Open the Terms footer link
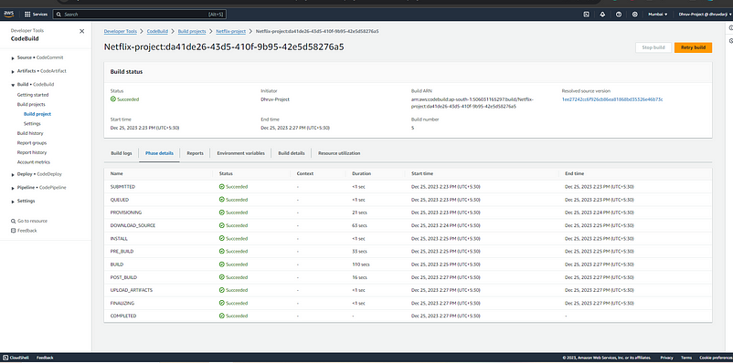 [686, 358]
